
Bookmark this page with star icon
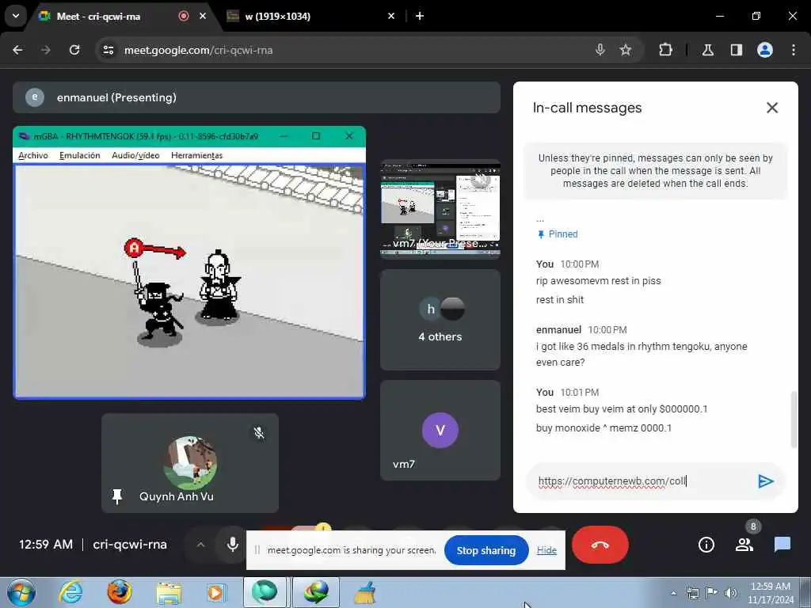[626, 50]
